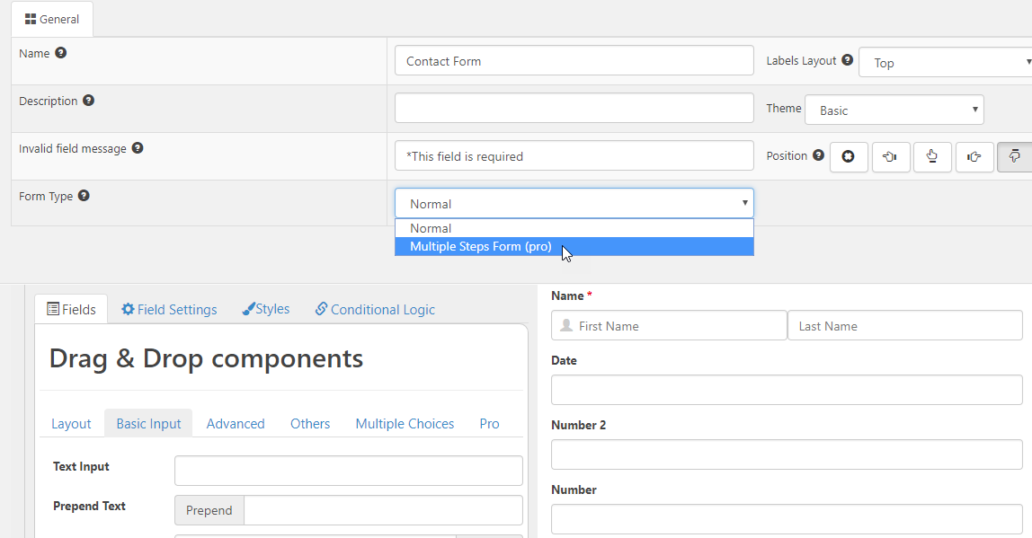Viewport: 1032px width, 538px height.
Task: Choose the hand-pointing-down position button
Action: click(1015, 156)
